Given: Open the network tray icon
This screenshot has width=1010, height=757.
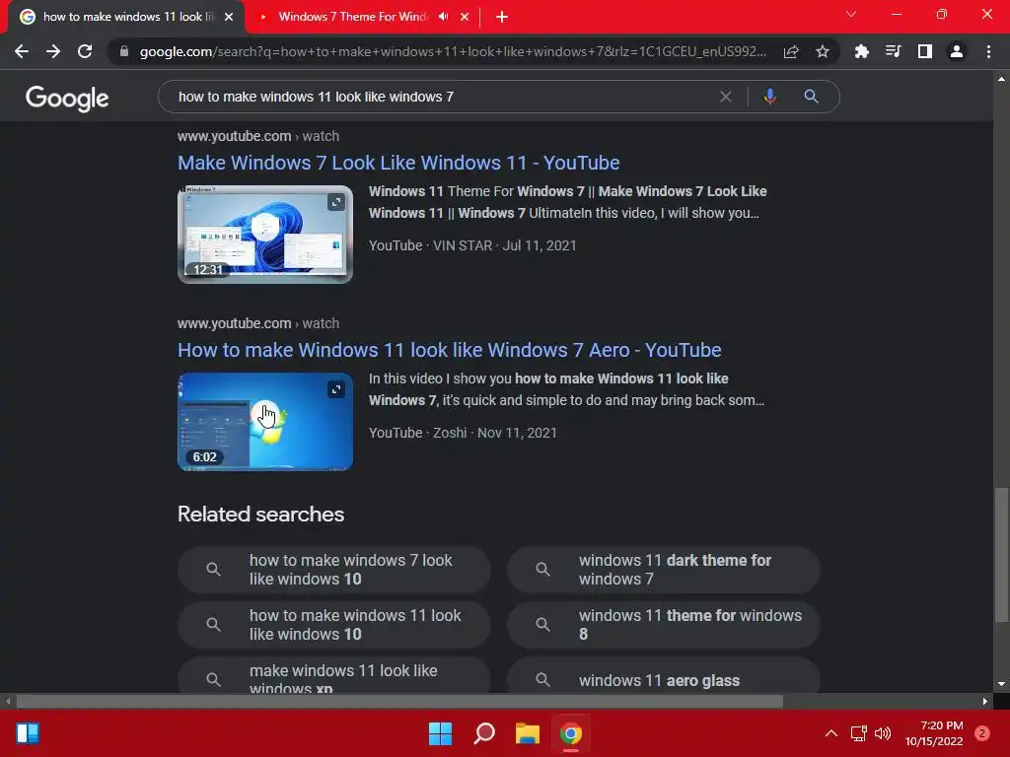Looking at the screenshot, I should (859, 733).
